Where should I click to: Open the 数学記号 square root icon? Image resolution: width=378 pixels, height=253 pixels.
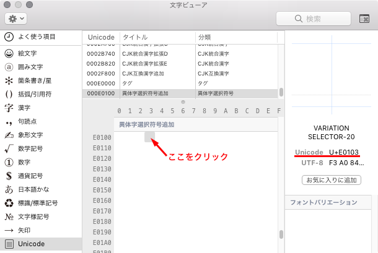tap(9, 148)
